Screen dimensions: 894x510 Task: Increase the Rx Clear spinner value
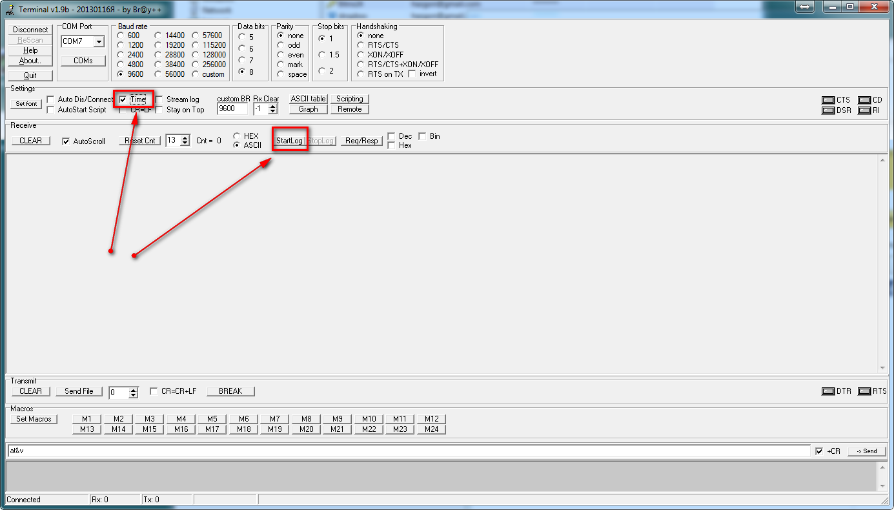[x=272, y=107]
